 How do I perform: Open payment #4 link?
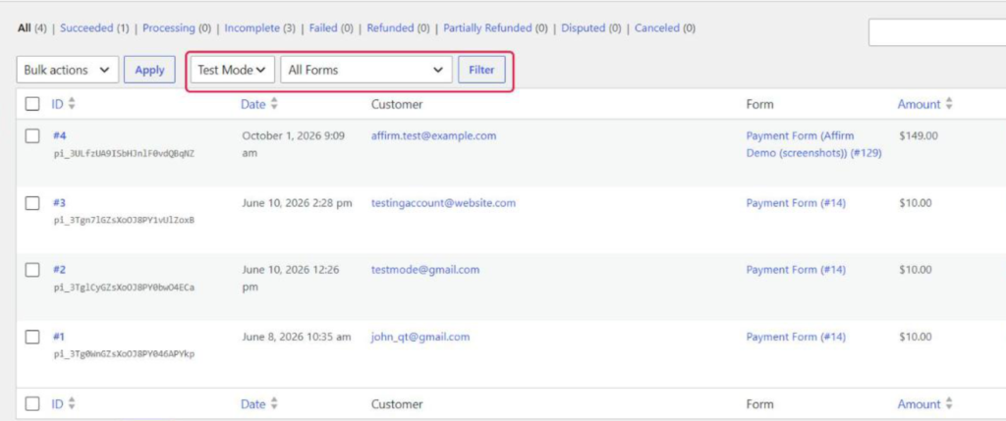point(59,135)
